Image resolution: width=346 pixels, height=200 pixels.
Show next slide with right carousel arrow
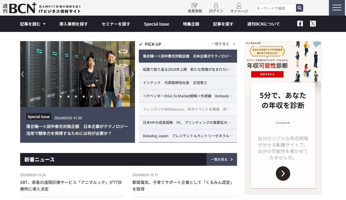(132, 74)
